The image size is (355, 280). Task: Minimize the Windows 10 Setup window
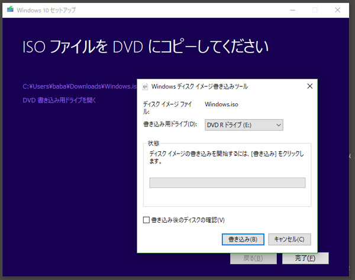292,10
